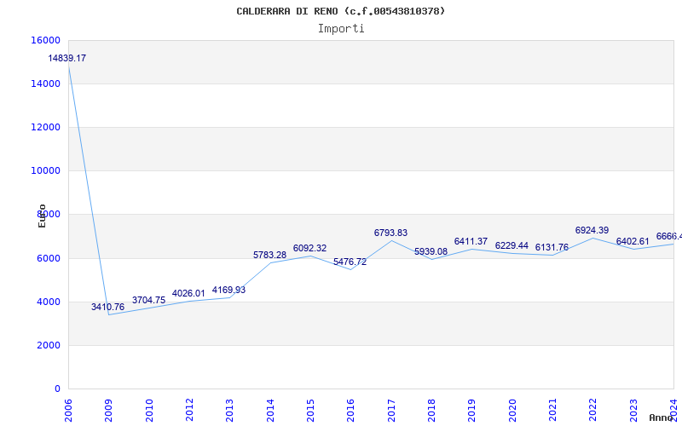Screen dimensions: 682x426
Task: Select the data label 5476.72
Action: [x=350, y=262]
